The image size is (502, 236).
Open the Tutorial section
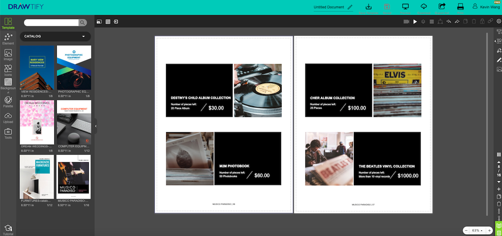click(x=8, y=230)
